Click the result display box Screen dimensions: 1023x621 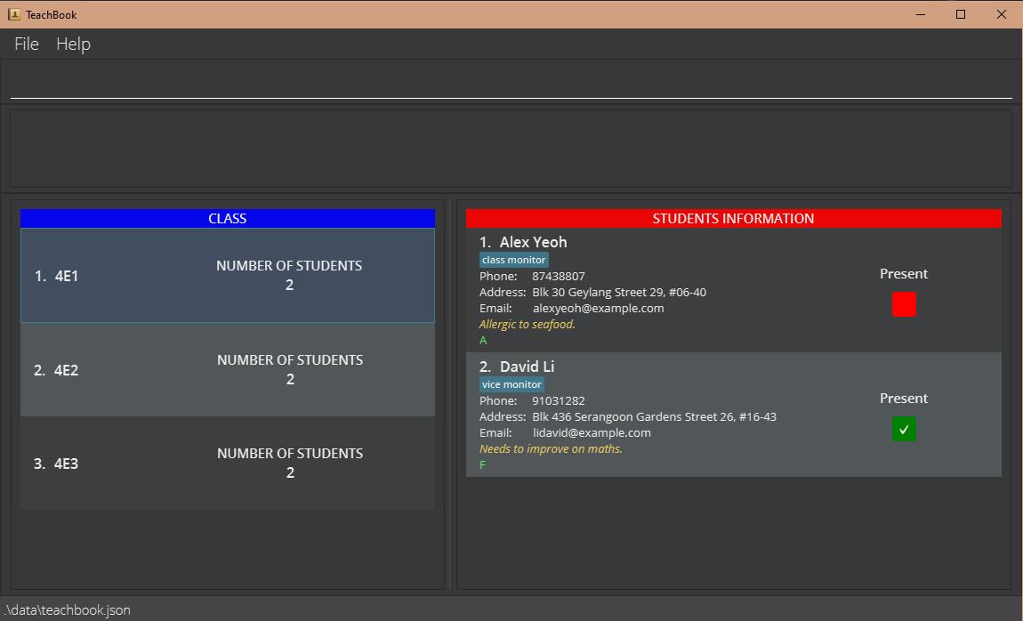[x=511, y=149]
